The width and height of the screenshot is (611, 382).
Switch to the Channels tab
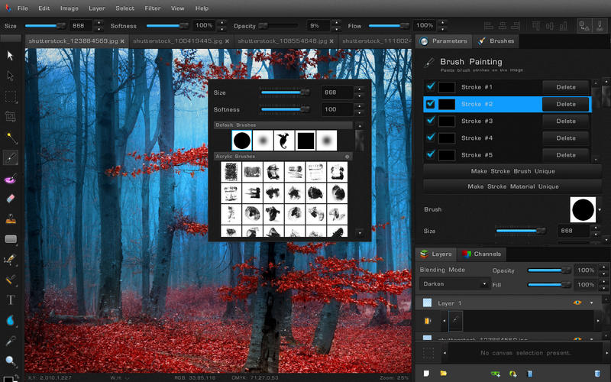coord(481,254)
